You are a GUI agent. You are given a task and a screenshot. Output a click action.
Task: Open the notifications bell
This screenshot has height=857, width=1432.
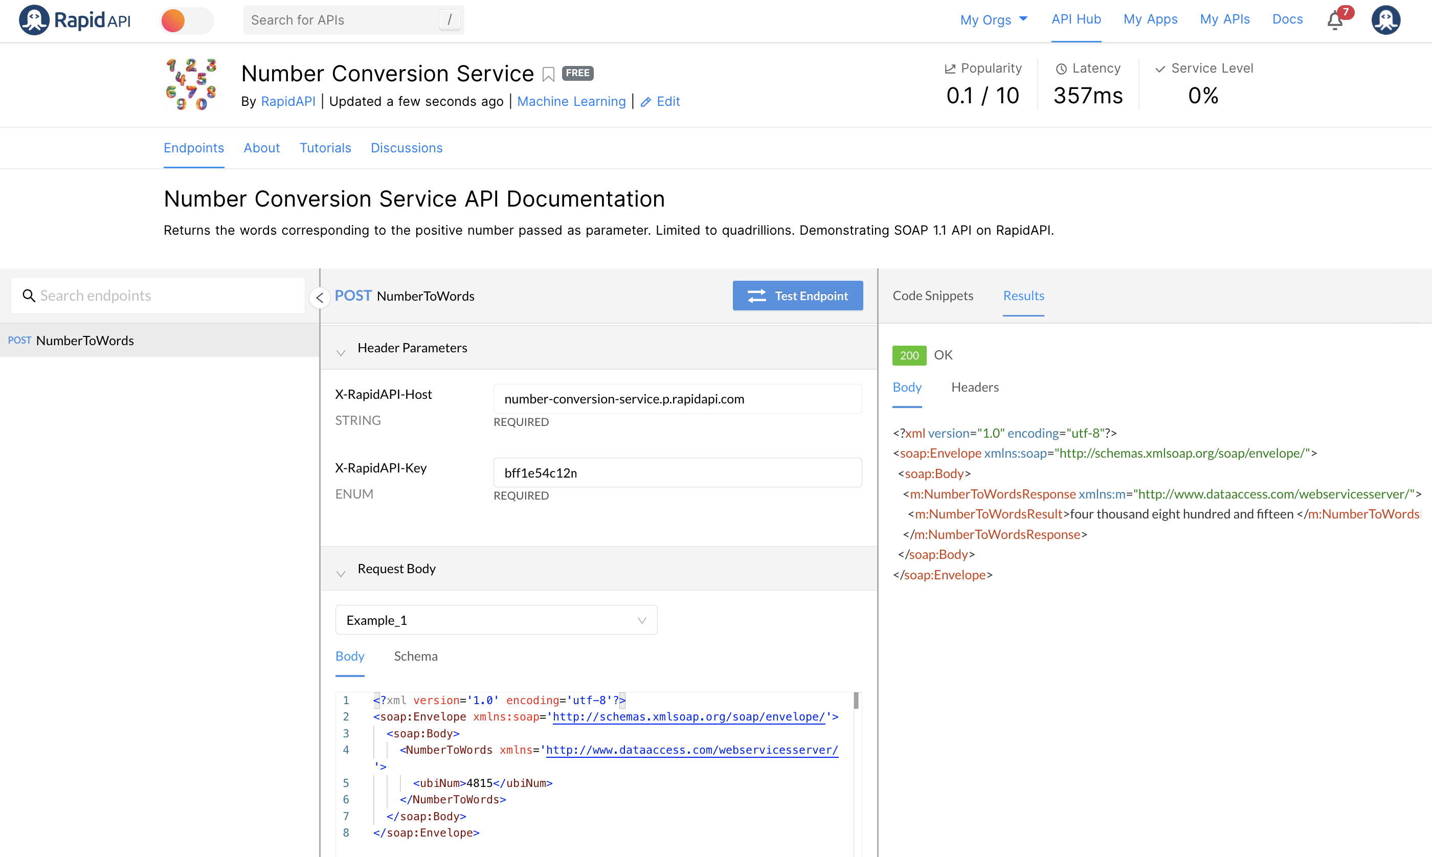click(x=1334, y=21)
